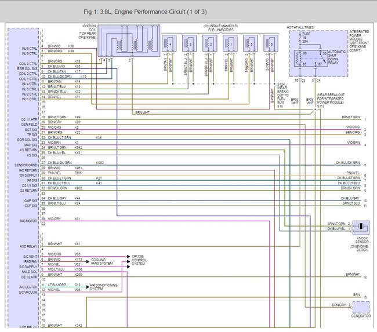377x332 pixels.
Task: Select the generator component box
Action: 361,307
